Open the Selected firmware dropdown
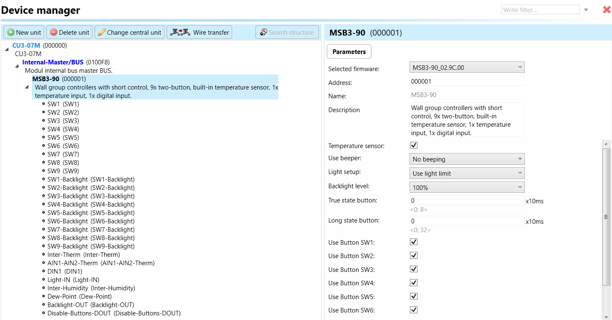612x320 pixels. point(467,67)
